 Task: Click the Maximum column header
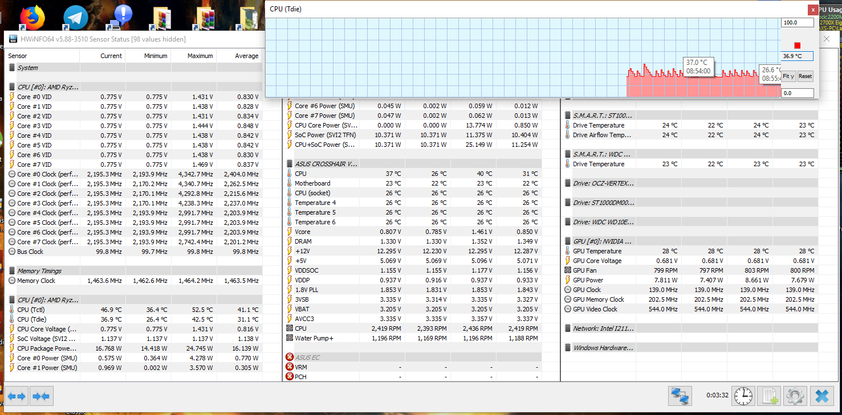(x=194, y=56)
